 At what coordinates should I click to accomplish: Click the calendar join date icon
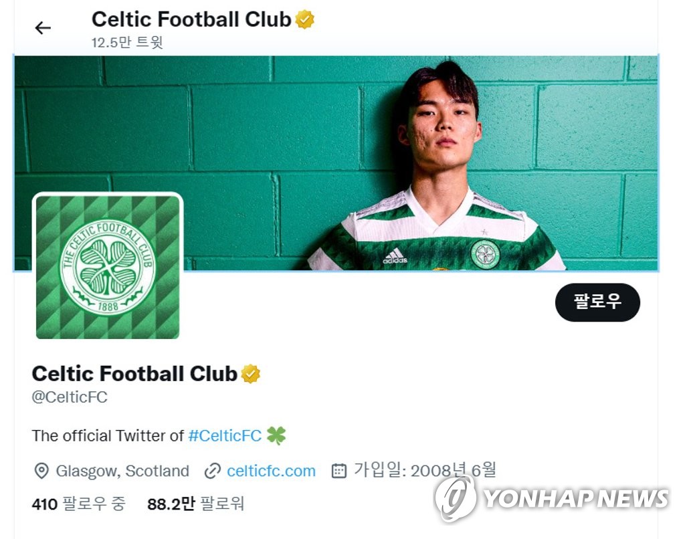pyautogui.click(x=339, y=471)
